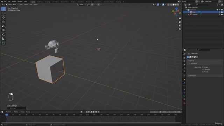This screenshot has width=224, height=126.
Task: Switch to the Modeling workspace tab
Action: pos(40,2)
